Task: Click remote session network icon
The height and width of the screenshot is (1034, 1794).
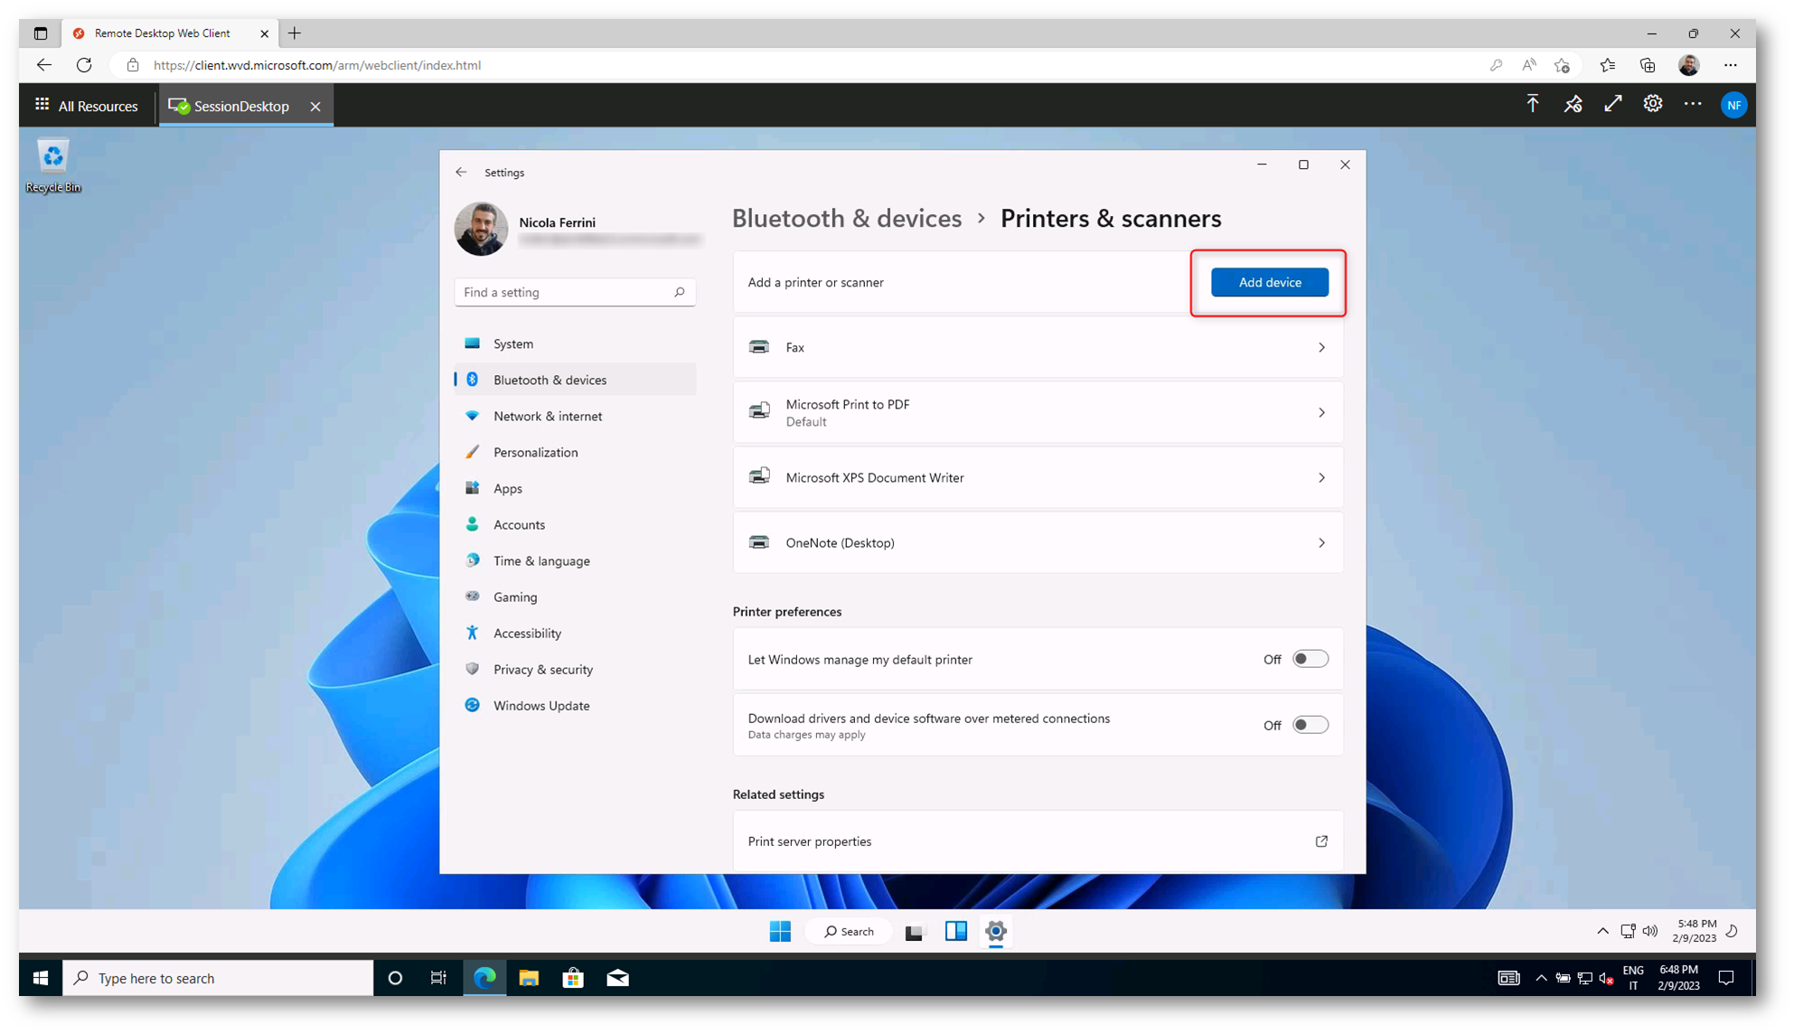Action: [x=1628, y=931]
